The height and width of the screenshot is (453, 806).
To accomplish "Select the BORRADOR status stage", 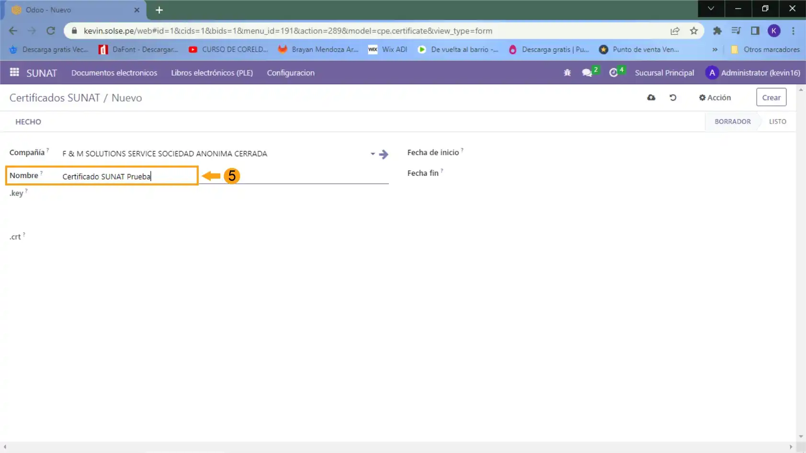I will [x=732, y=122].
